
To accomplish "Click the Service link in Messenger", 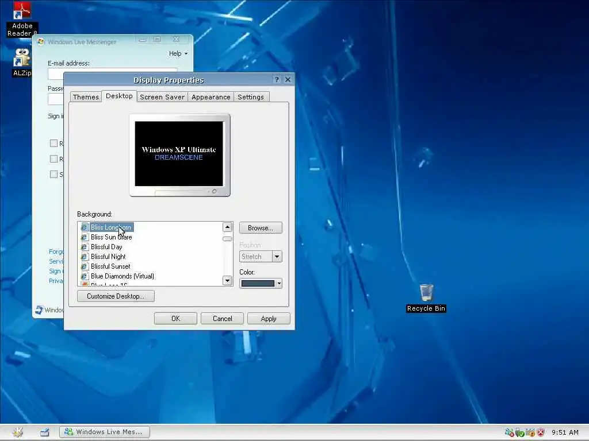I will pos(56,261).
